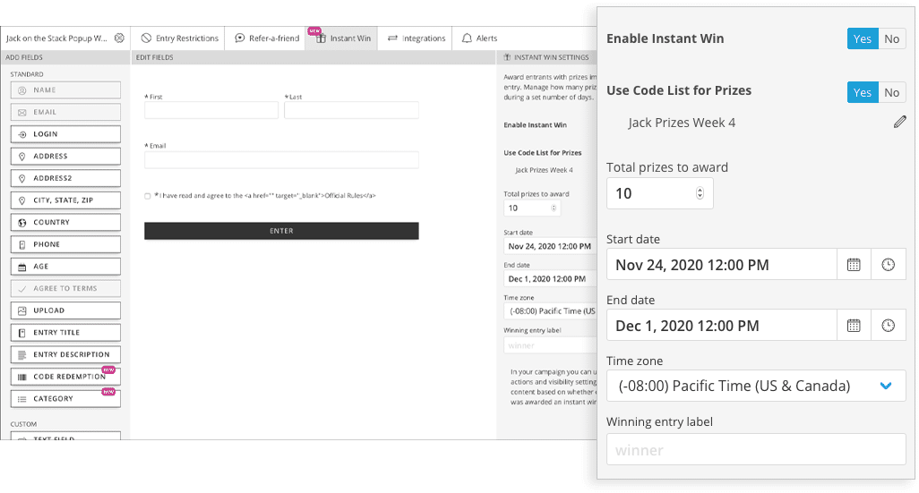Open the small Time zone dropdown in settings

pos(548,310)
